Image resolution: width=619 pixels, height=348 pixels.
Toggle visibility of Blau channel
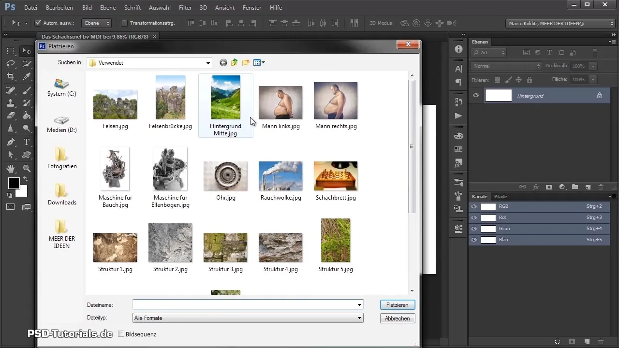tap(474, 240)
